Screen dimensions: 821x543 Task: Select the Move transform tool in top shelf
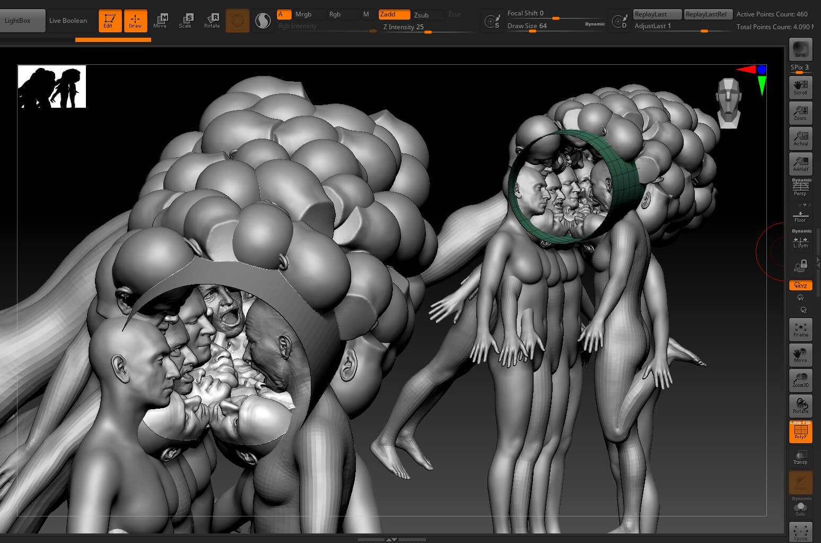[160, 21]
